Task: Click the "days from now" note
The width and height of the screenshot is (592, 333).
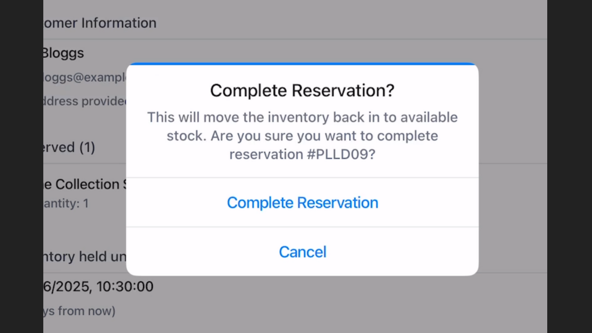Action: coord(79,311)
